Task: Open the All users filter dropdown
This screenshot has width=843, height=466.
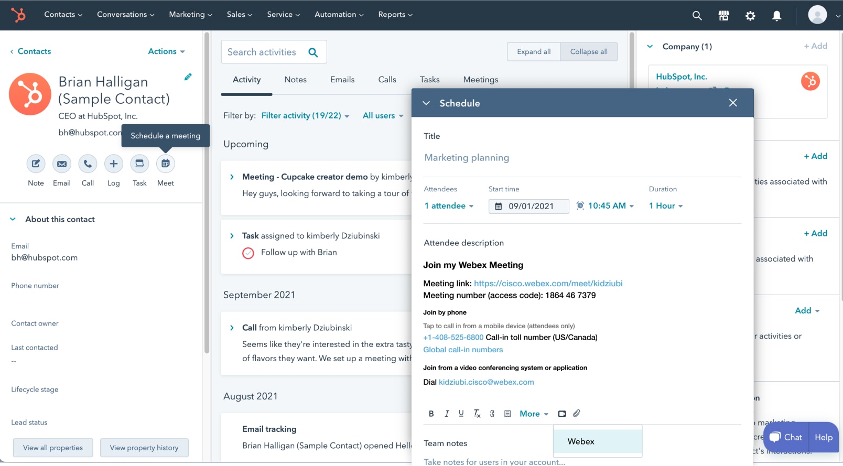Action: [x=383, y=116]
